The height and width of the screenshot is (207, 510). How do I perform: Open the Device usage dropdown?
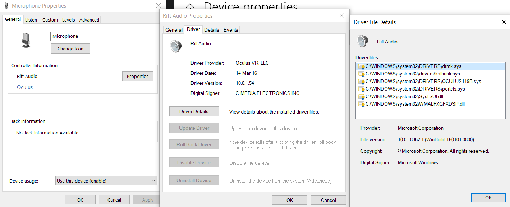[106, 181]
